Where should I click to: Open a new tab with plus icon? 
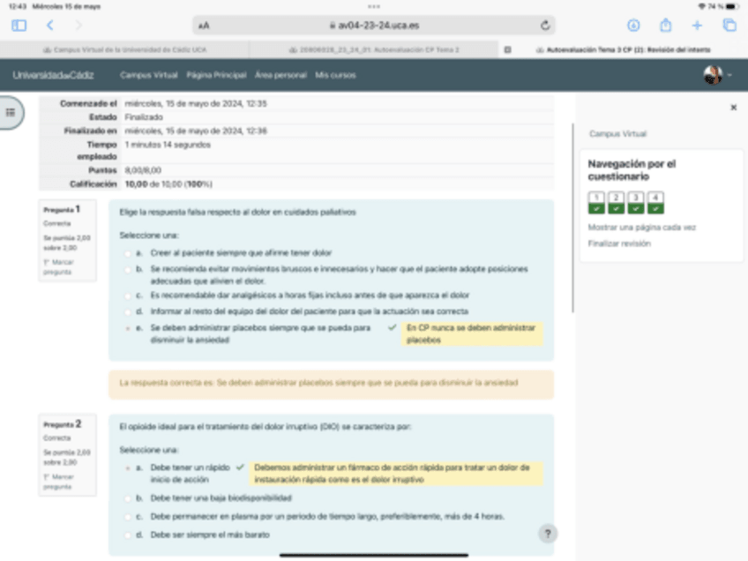pyautogui.click(x=697, y=26)
